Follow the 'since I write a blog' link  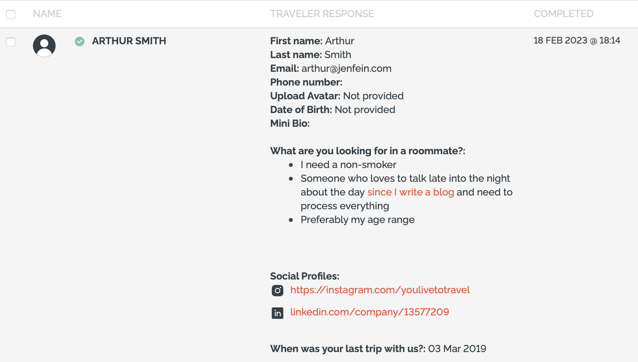[411, 192]
